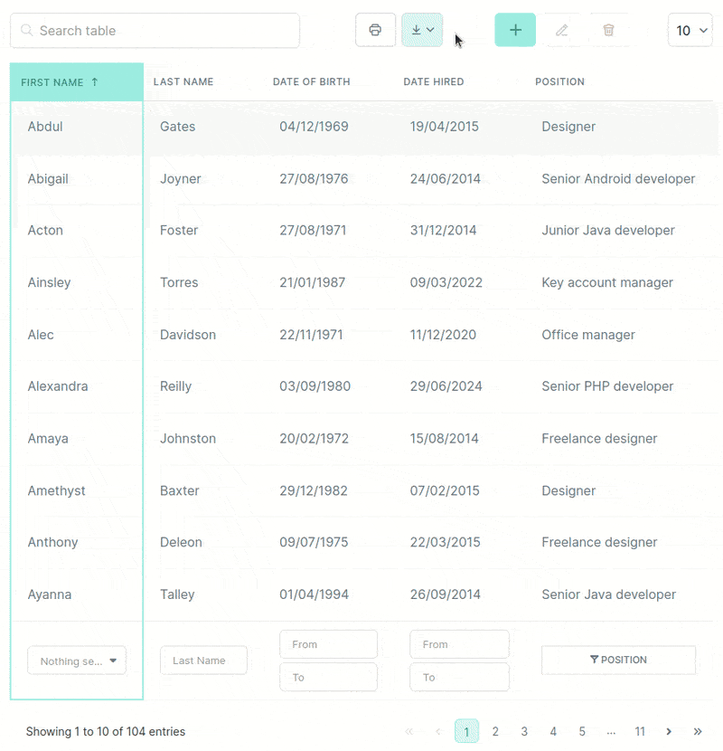Click the Date Hired To field
Screen dimensions: 723x751
(x=459, y=677)
